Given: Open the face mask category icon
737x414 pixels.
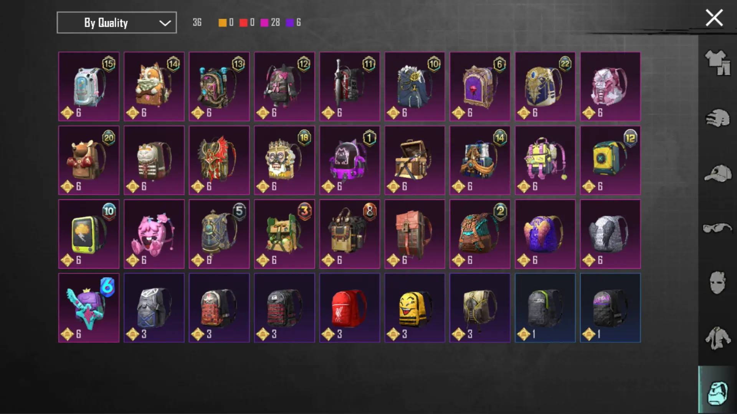Looking at the screenshot, I should tap(717, 283).
